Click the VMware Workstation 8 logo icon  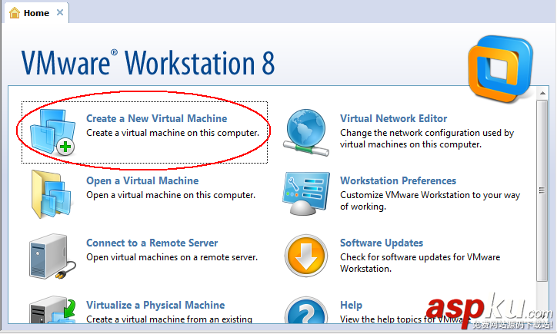tap(501, 68)
